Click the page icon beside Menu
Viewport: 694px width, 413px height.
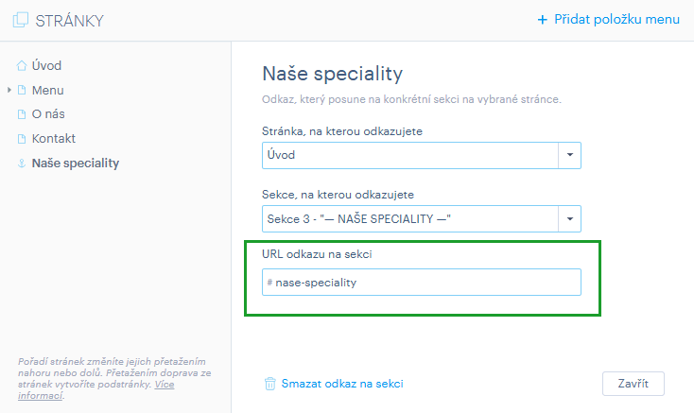21,90
